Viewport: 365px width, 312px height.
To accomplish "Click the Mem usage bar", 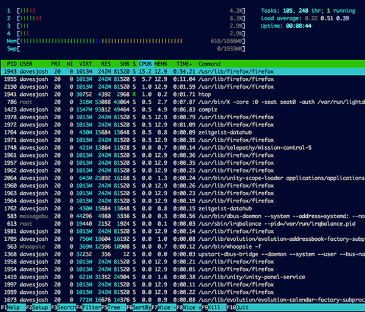I will tap(126, 41).
